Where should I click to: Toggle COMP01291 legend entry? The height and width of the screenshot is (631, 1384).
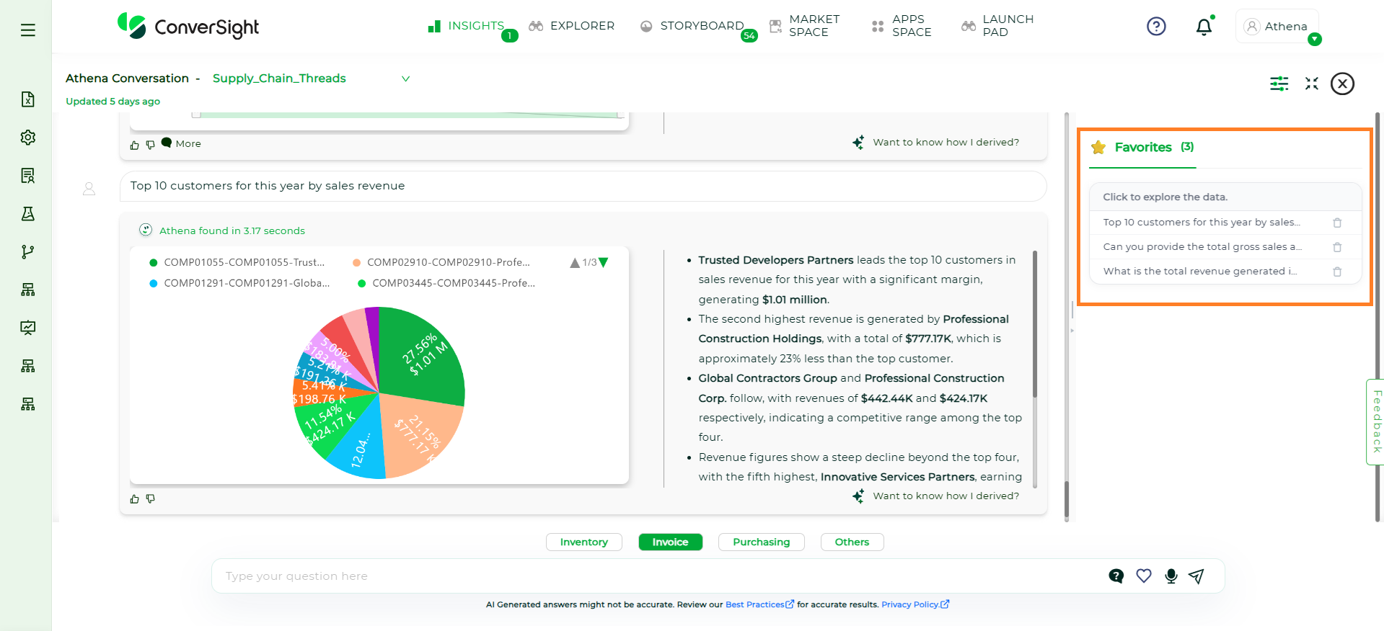click(x=239, y=283)
